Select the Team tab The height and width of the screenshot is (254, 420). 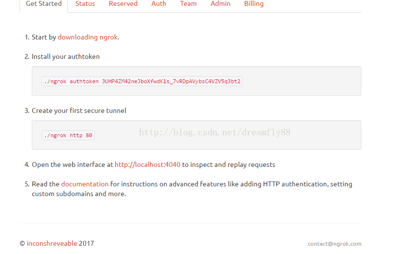coord(189,4)
